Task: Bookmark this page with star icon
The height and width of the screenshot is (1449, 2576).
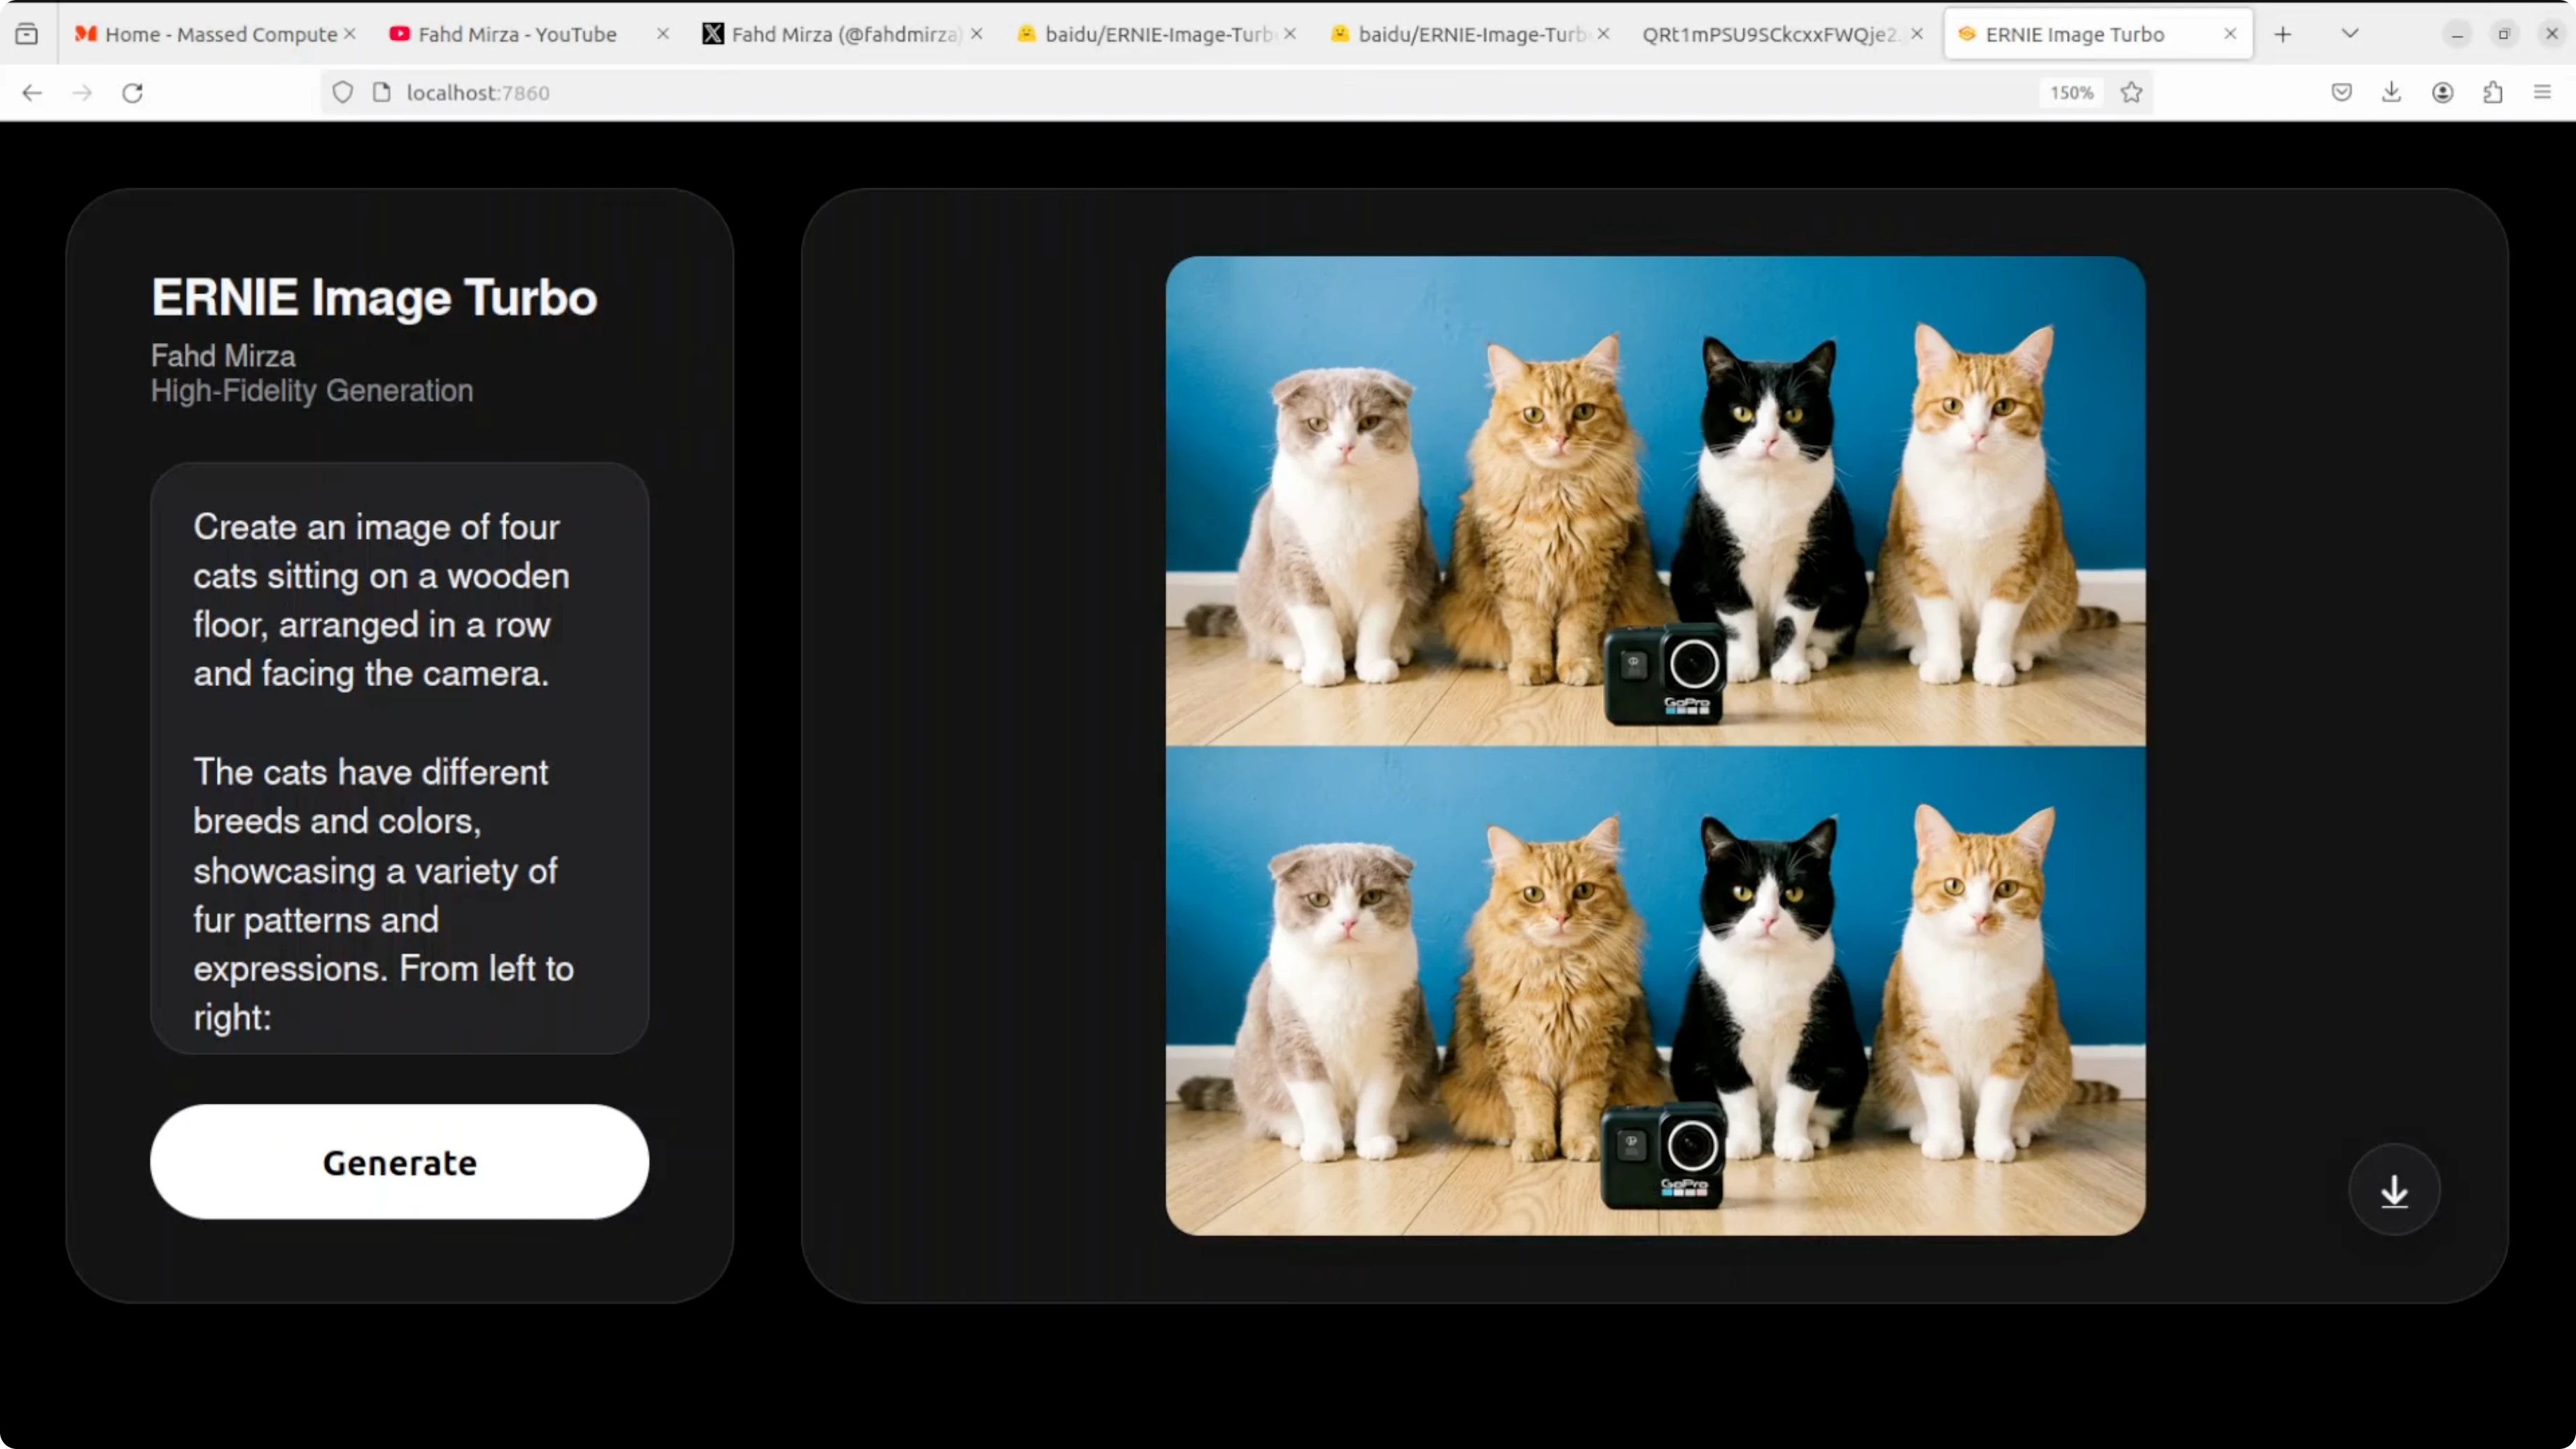Action: pos(2131,93)
